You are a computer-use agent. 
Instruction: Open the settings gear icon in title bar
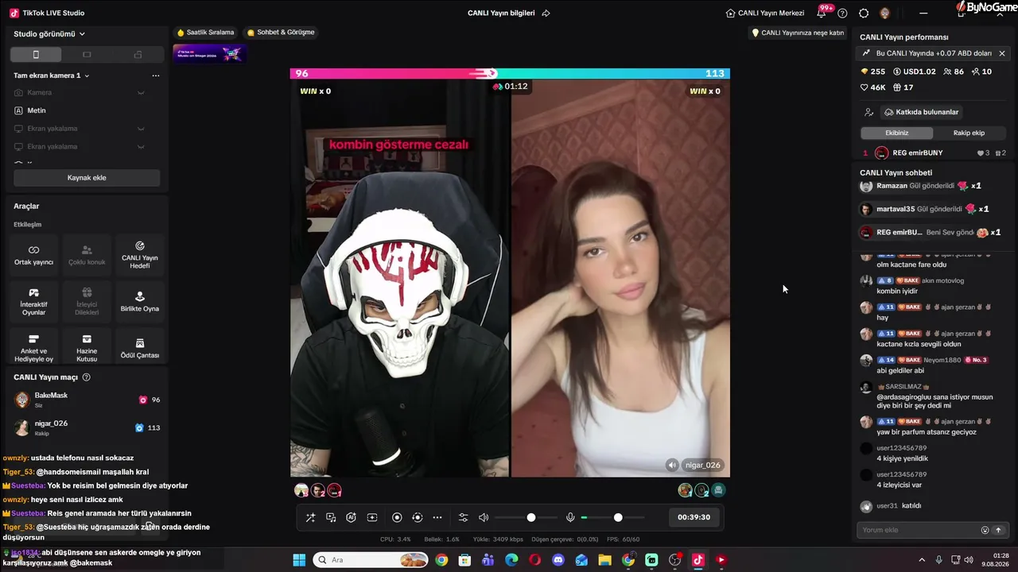pyautogui.click(x=864, y=14)
